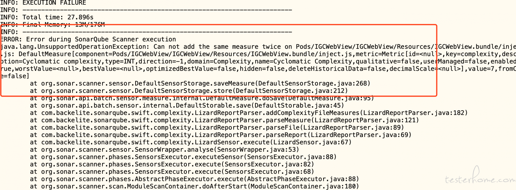Click the ModuleScanContainer.doAfterStart stack frame
The width and height of the screenshot is (516, 190).
[194, 187]
